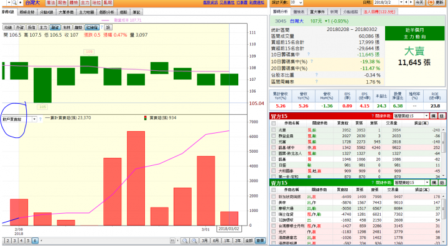Check the 瑞士信貸 broker row checkbox
This screenshot has height=246, width=448.
274,214
